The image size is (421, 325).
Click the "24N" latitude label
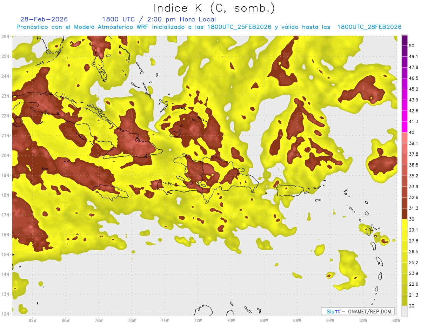click(x=5, y=76)
